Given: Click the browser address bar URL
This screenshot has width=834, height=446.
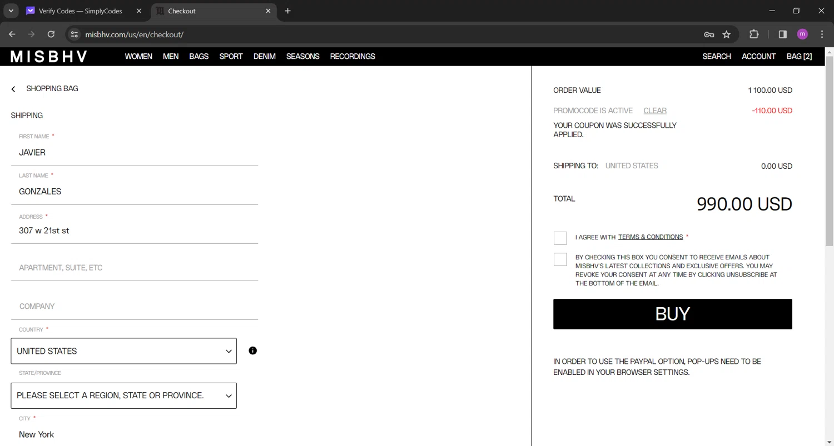Looking at the screenshot, I should point(135,34).
